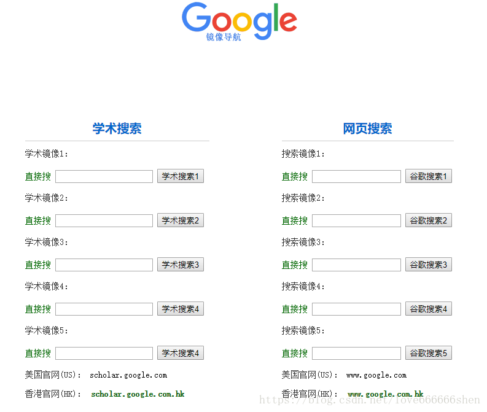The width and height of the screenshot is (487, 412).
Task: Click the 学术镜像4: label text
Action: 46,286
